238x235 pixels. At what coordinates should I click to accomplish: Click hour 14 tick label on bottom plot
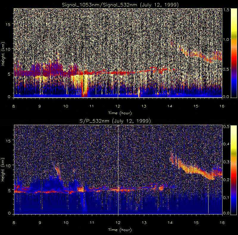click(x=170, y=223)
